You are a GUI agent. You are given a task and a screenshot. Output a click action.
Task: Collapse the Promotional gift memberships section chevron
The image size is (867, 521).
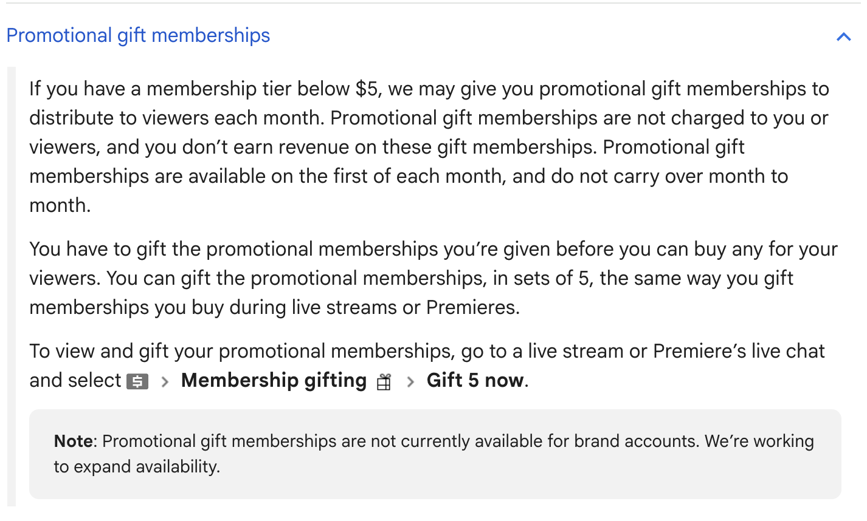(x=843, y=37)
